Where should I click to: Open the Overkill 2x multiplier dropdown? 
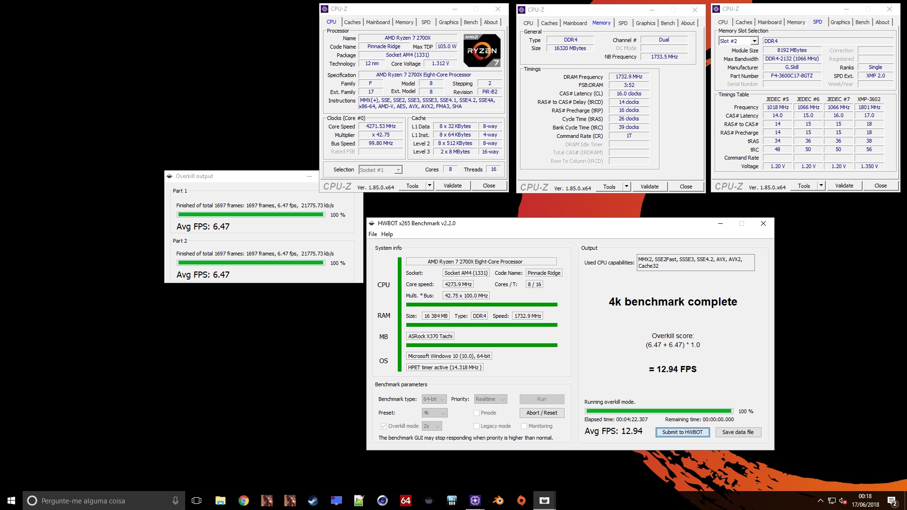[431, 426]
